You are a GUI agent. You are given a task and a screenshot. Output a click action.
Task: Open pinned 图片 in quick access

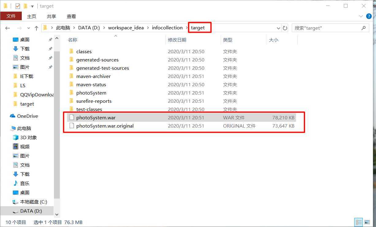point(25,67)
